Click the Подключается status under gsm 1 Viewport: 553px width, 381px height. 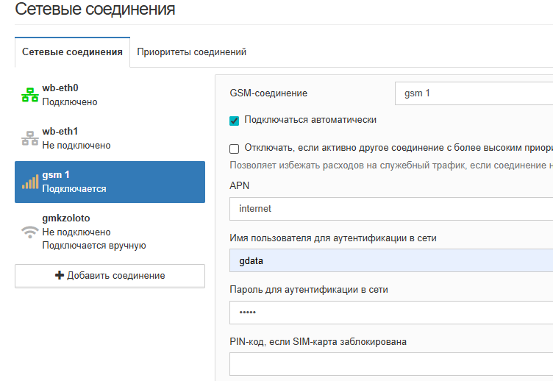(74, 189)
